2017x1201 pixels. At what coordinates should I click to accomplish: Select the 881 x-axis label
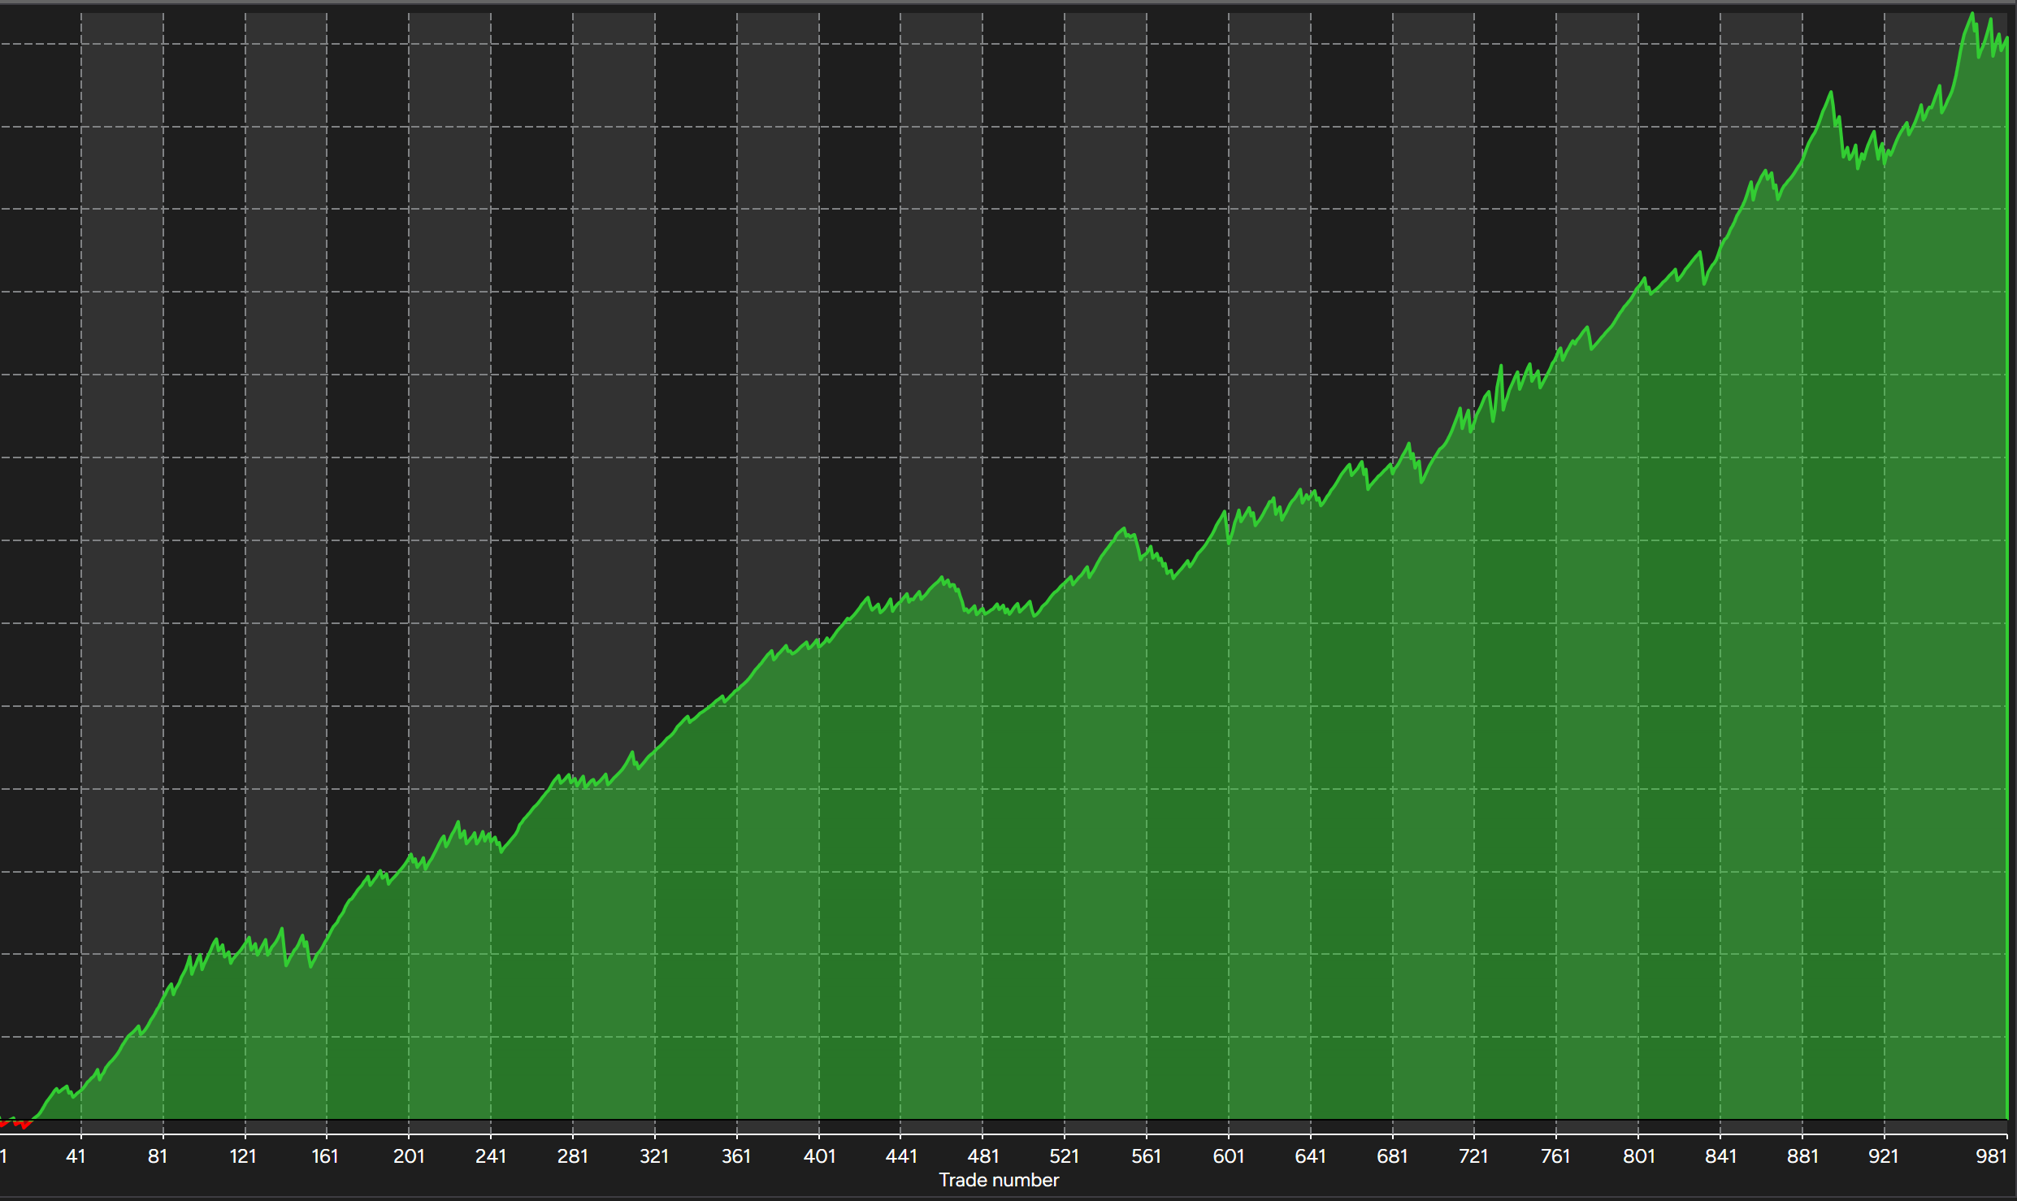(x=1803, y=1156)
